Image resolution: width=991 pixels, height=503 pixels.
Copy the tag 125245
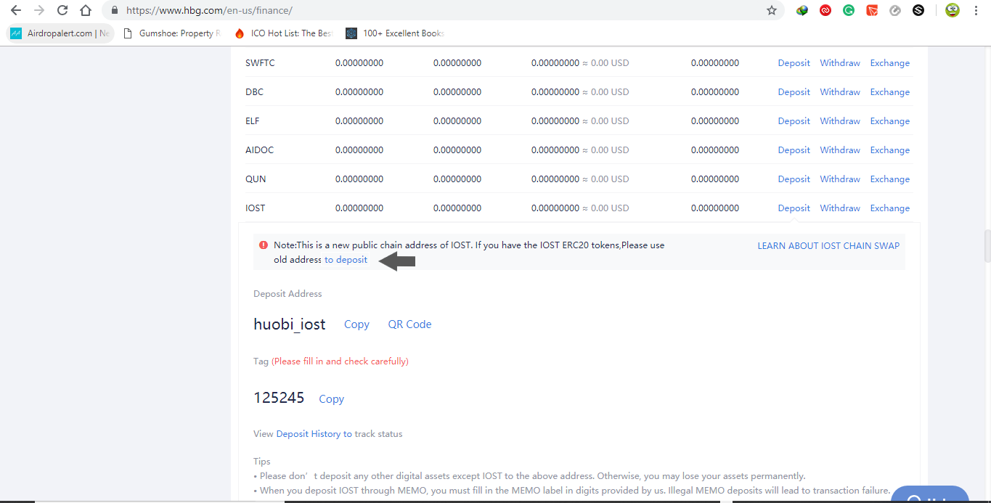point(331,399)
